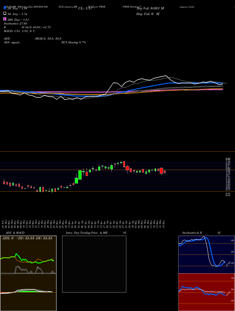Click the 'SI 14/3: 49.01 / 41.73' value

click(x=36, y=27)
